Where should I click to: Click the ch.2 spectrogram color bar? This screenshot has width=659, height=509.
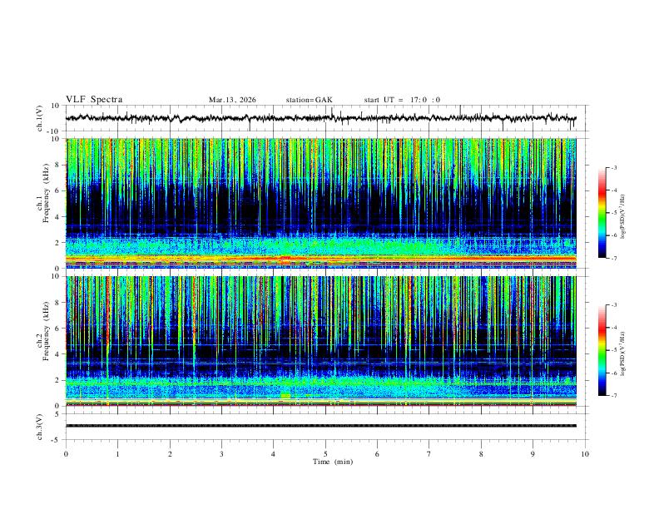click(x=602, y=350)
